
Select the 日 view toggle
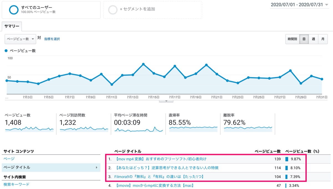[304, 39]
